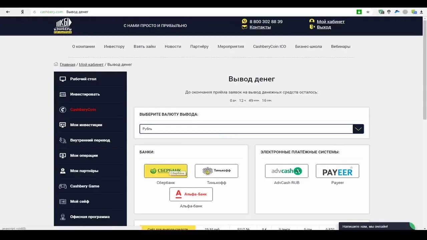Viewport: 427px width, 240px height.
Task: Click the Cashbery logo in the header
Action: (x=63, y=26)
